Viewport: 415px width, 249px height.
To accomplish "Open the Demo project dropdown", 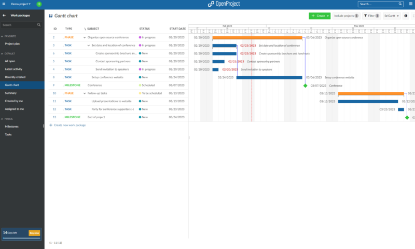I will [21, 4].
